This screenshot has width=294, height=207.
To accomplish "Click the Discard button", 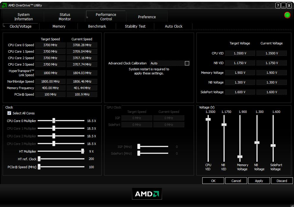I will pyautogui.click(x=282, y=181).
